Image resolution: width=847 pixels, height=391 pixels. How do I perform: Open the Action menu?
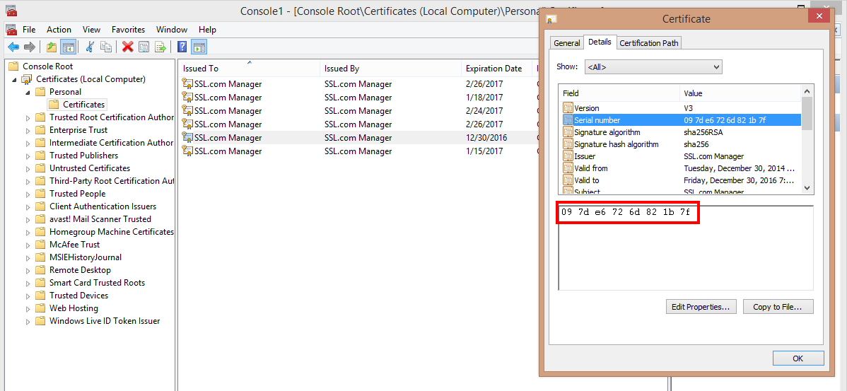tap(59, 30)
